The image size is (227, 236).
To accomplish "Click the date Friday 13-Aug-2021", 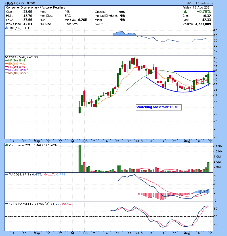I will [197, 7].
